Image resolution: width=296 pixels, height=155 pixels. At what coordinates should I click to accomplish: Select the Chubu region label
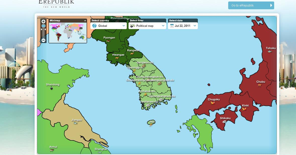[261, 82]
